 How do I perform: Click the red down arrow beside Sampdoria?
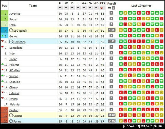coord(2,48)
